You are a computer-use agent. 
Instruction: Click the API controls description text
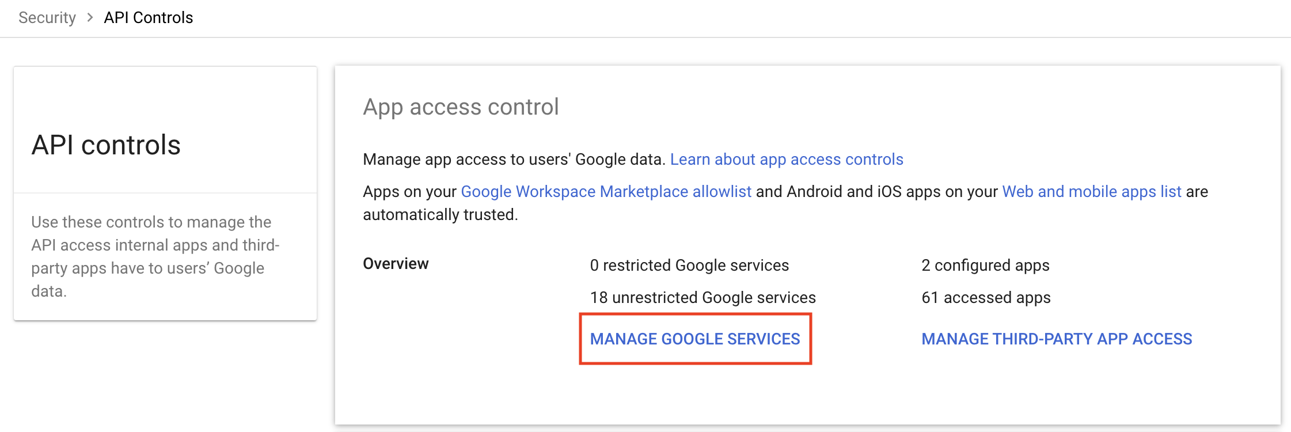click(154, 256)
